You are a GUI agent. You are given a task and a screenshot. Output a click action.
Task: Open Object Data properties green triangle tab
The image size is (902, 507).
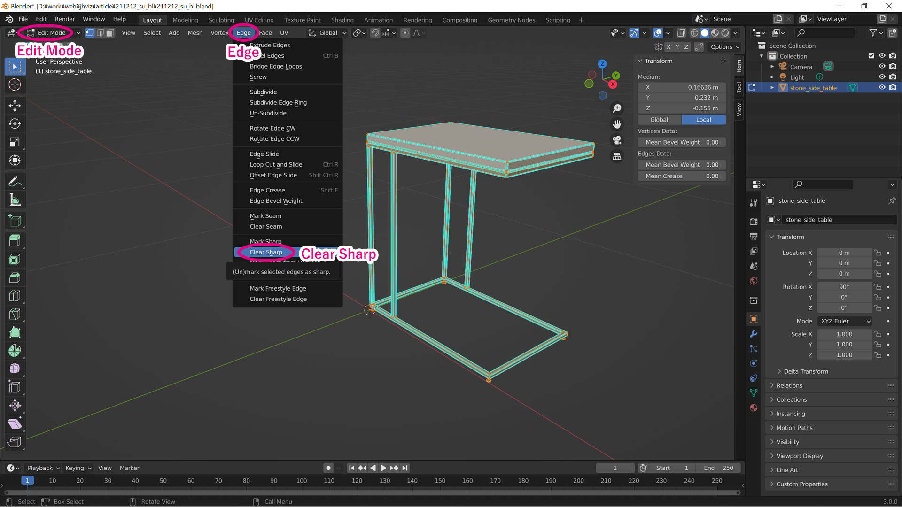tap(754, 393)
